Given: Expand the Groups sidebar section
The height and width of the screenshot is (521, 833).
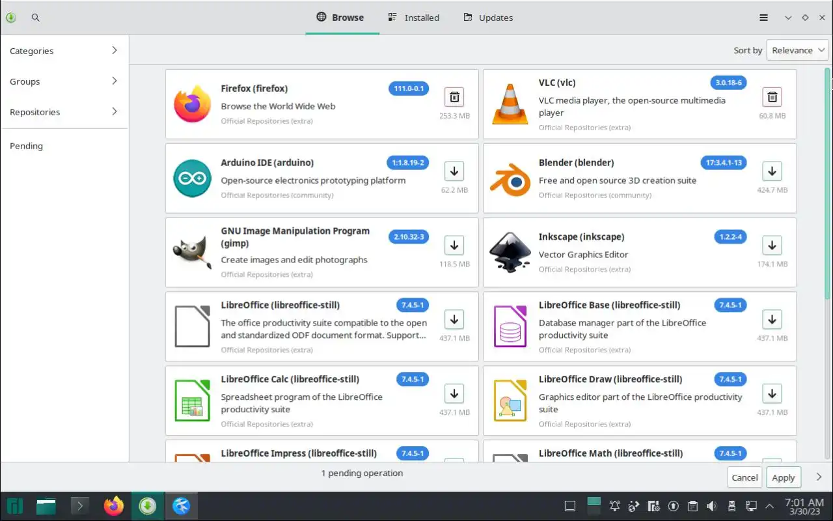Looking at the screenshot, I should pyautogui.click(x=64, y=81).
